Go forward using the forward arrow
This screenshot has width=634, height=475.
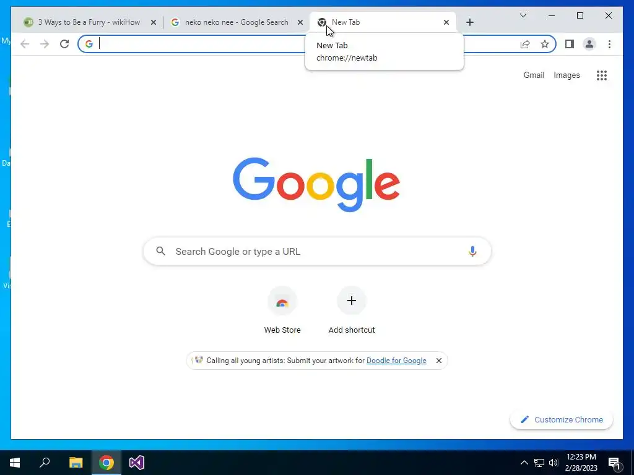pyautogui.click(x=45, y=44)
